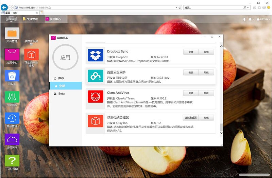This screenshot has width=272, height=178.
Task: Open browser home icon
Action: (254, 7)
